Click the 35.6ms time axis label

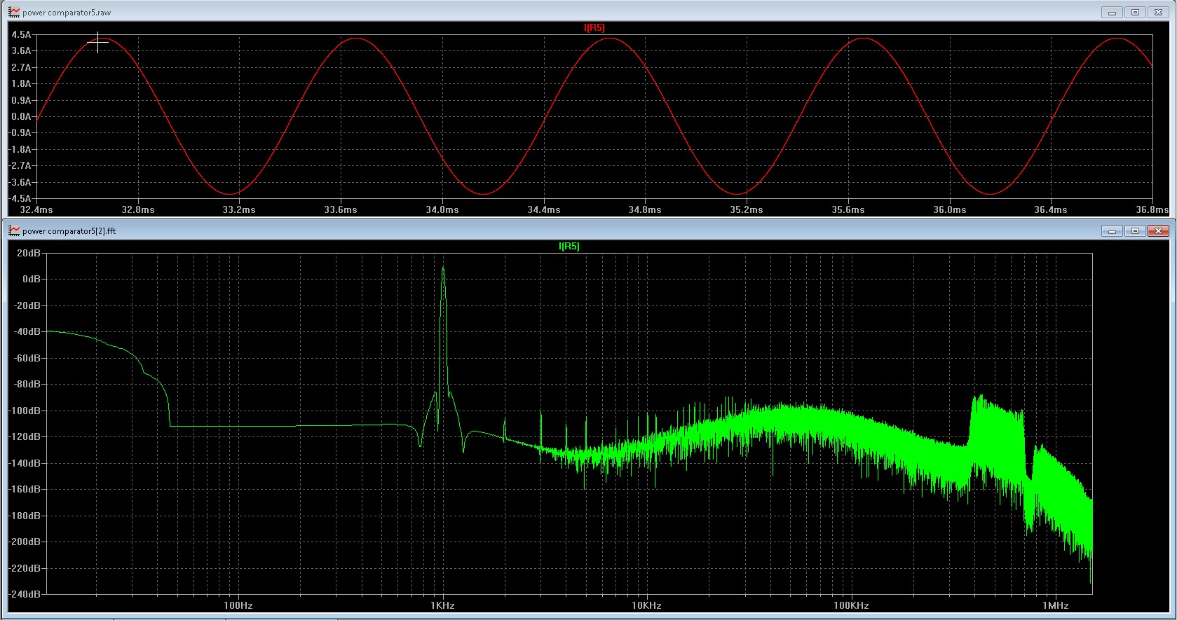click(848, 209)
